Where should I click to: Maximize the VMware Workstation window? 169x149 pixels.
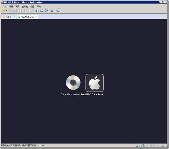click(163, 2)
